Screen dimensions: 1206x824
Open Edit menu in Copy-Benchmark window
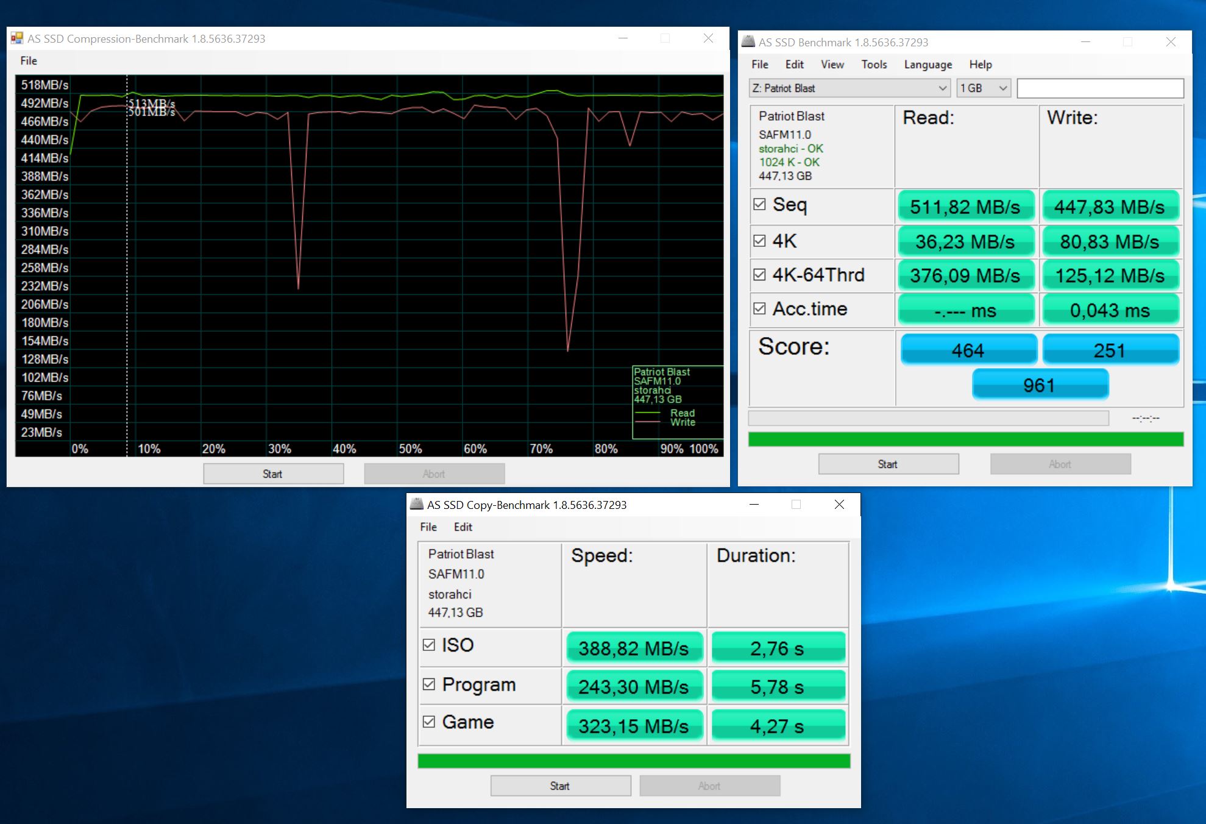point(463,527)
